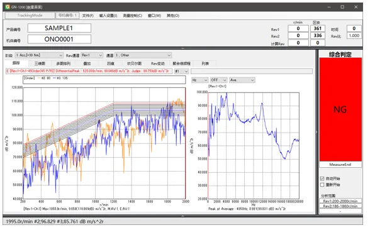370x230 pixels.
Task: Open the 阶段 dropdown showing 1 Acc.[+30 Nm]
Action: [x=39, y=55]
